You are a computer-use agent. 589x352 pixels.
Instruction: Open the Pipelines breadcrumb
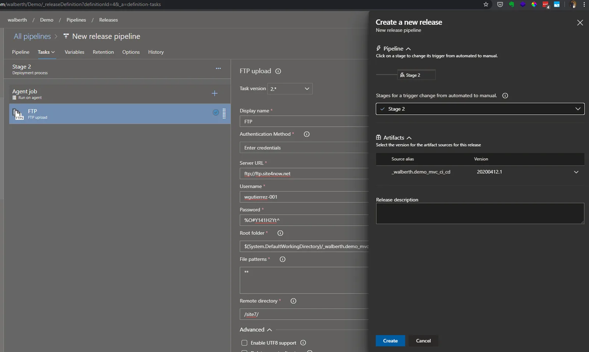click(x=76, y=20)
